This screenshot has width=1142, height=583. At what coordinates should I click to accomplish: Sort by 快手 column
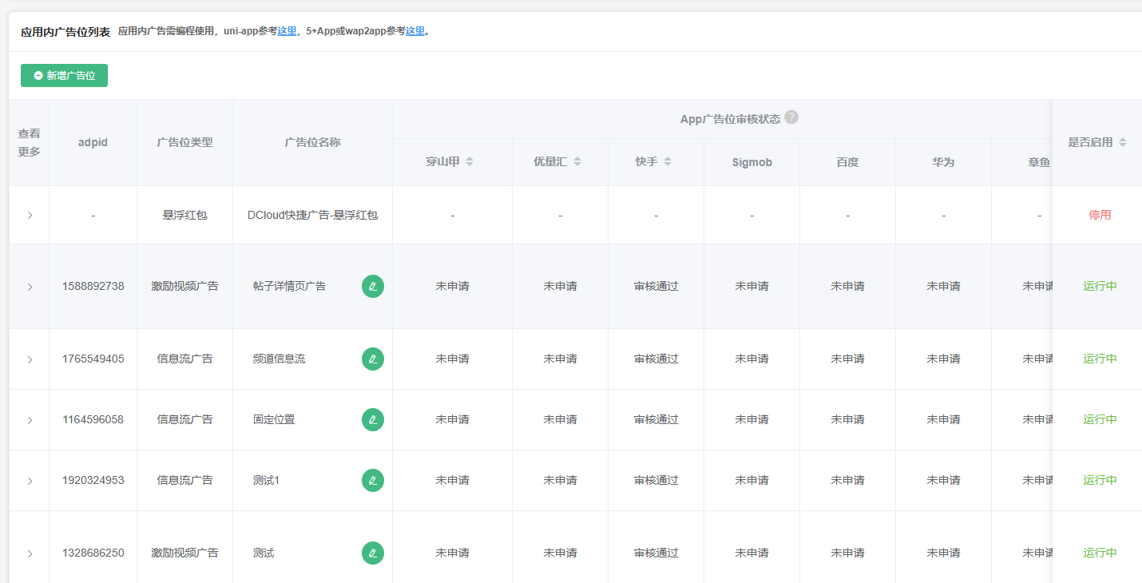(668, 161)
